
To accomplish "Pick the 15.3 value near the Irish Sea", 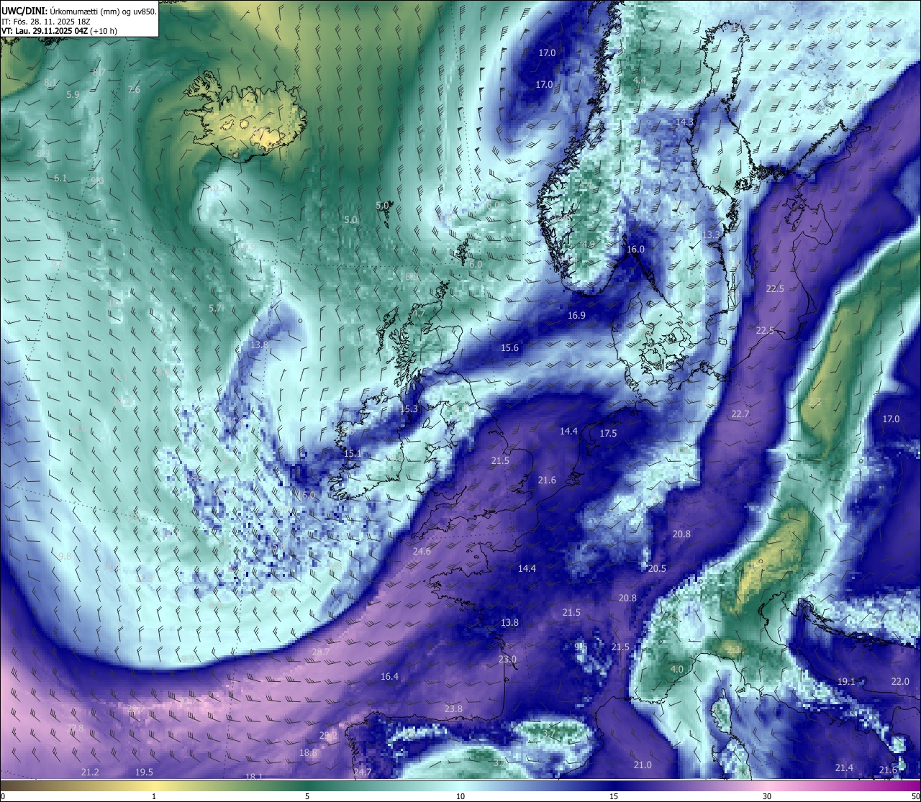I will click(409, 409).
